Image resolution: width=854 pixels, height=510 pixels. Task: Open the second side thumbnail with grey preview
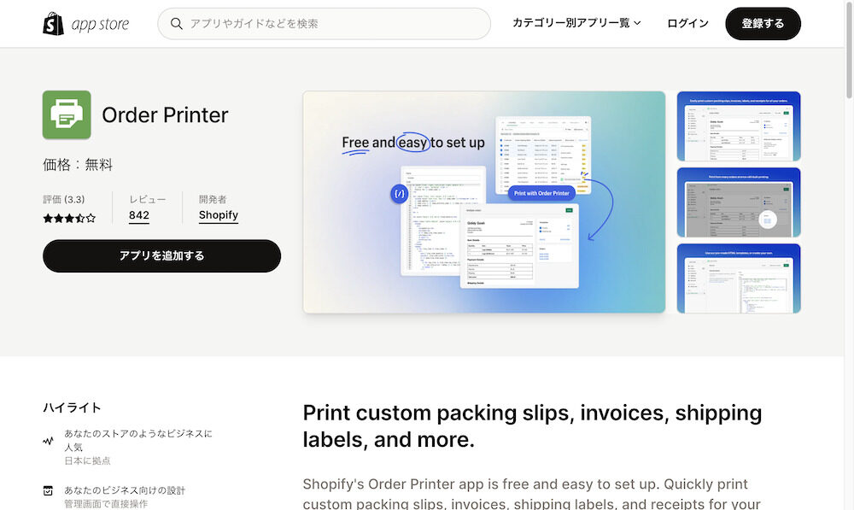coord(739,202)
